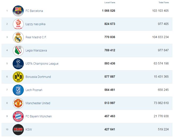Click the Borussia Dortmund BVB logo
The width and height of the screenshot is (174, 138).
click(x=18, y=77)
